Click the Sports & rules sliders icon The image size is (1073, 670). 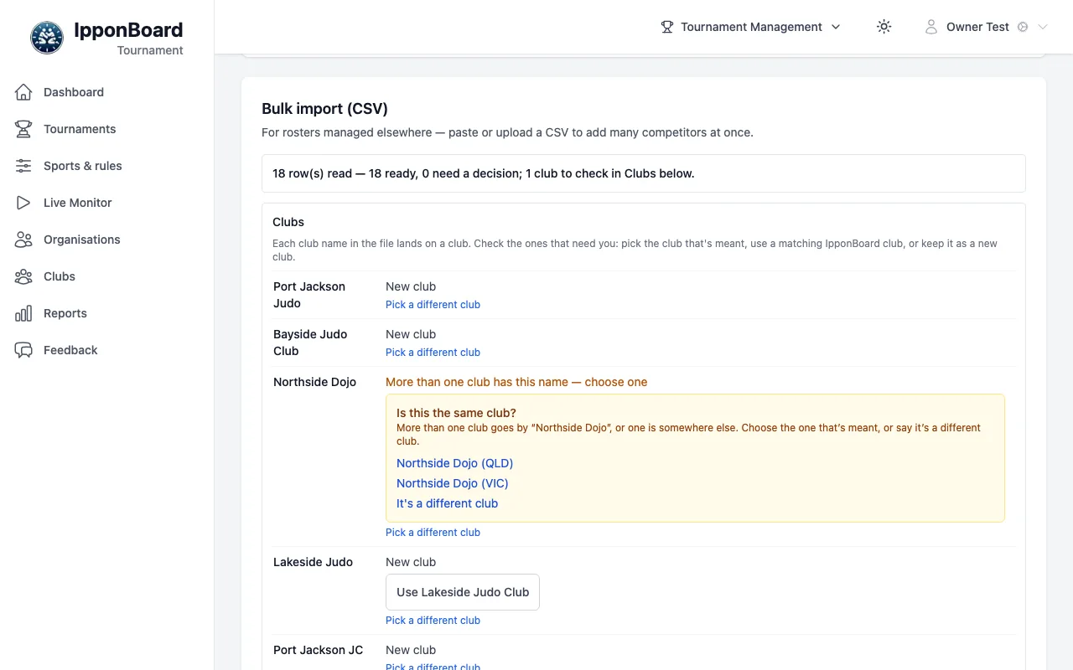[23, 166]
